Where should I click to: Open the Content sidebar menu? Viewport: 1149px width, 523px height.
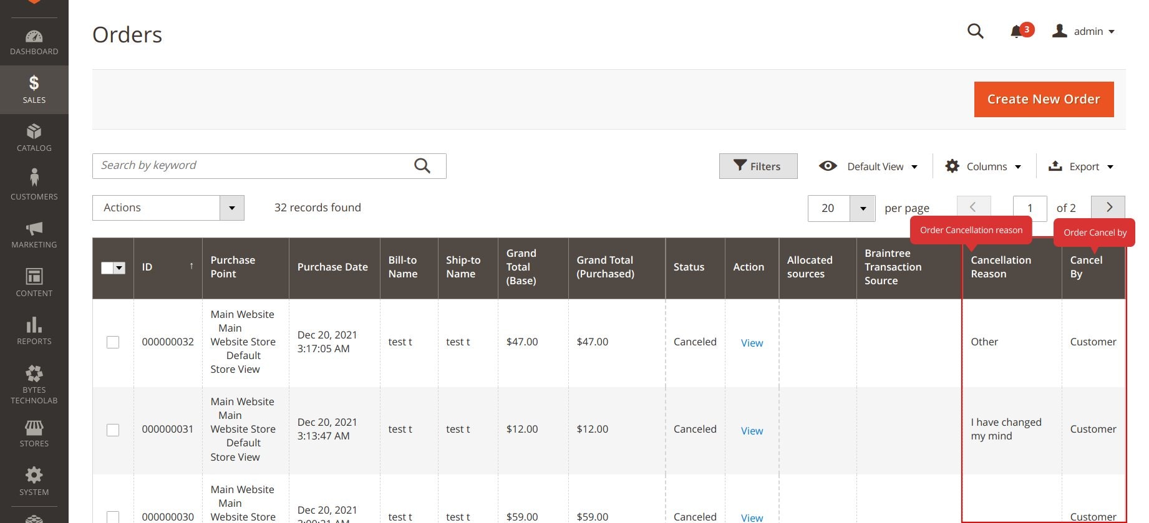point(34,282)
